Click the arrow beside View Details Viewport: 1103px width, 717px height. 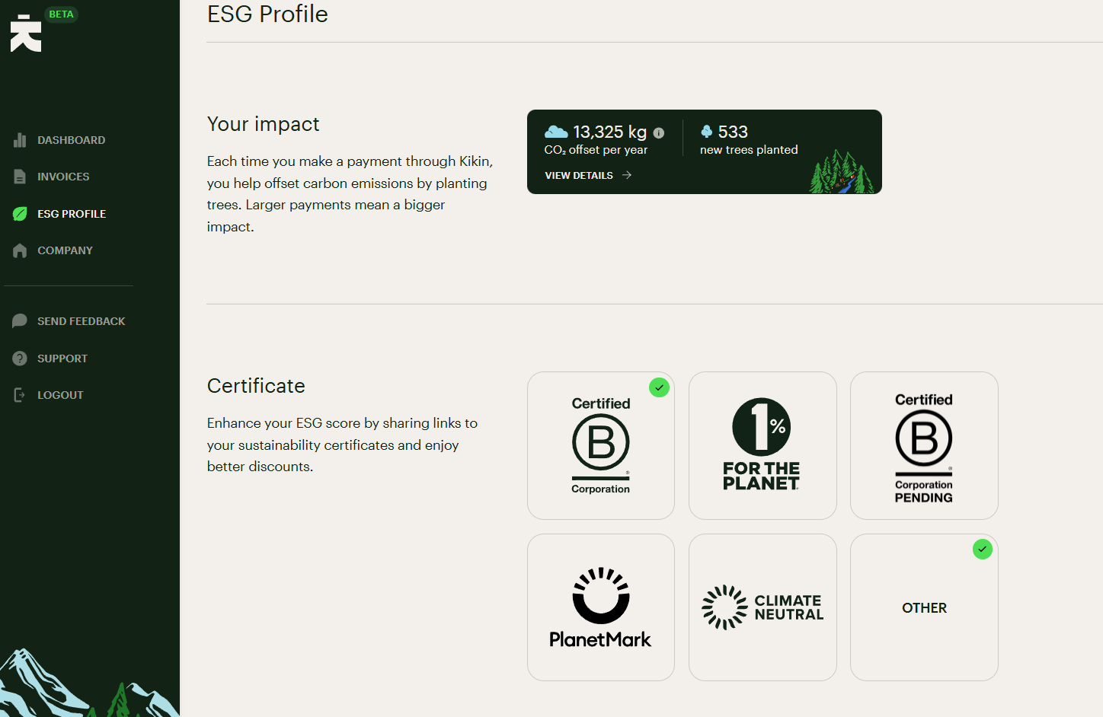click(627, 175)
